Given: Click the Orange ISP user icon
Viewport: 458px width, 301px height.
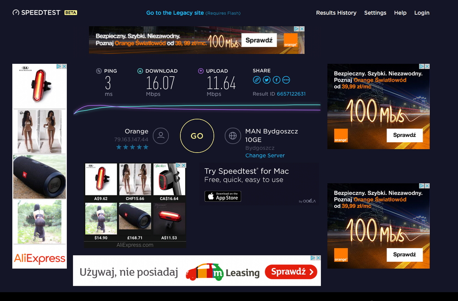Looking at the screenshot, I should tap(160, 136).
